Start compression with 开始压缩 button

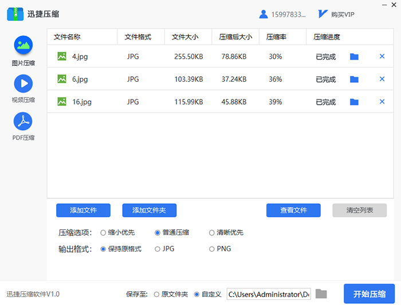pos(369,294)
